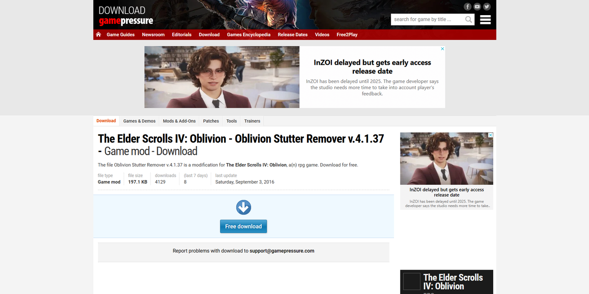
Task: Click the blue download arrow icon
Action: click(243, 207)
